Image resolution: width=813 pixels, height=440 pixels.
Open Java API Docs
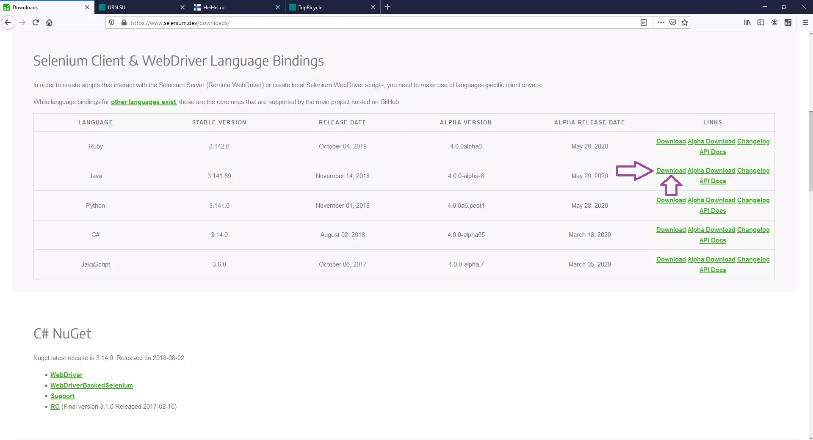(713, 181)
